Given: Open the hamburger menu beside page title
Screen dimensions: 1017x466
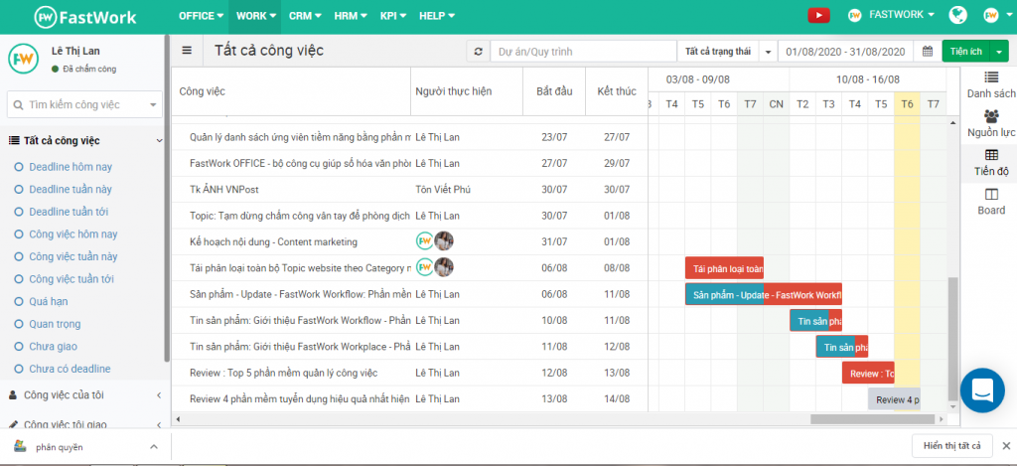Looking at the screenshot, I should click(x=188, y=51).
